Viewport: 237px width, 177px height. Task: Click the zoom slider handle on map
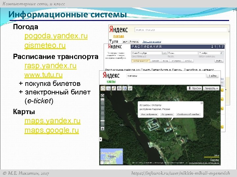click(102, 121)
